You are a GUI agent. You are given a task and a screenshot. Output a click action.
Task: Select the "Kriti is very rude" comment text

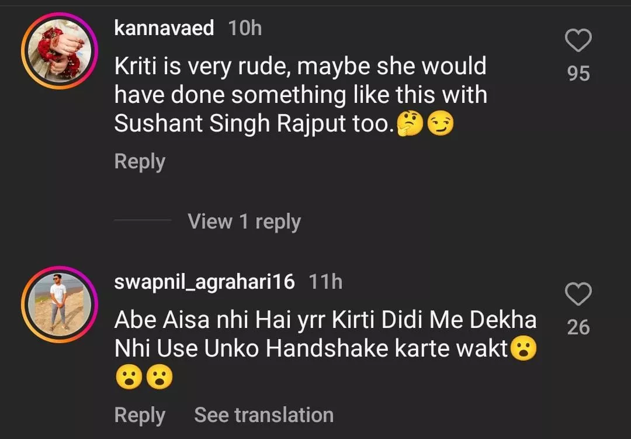pos(300,95)
